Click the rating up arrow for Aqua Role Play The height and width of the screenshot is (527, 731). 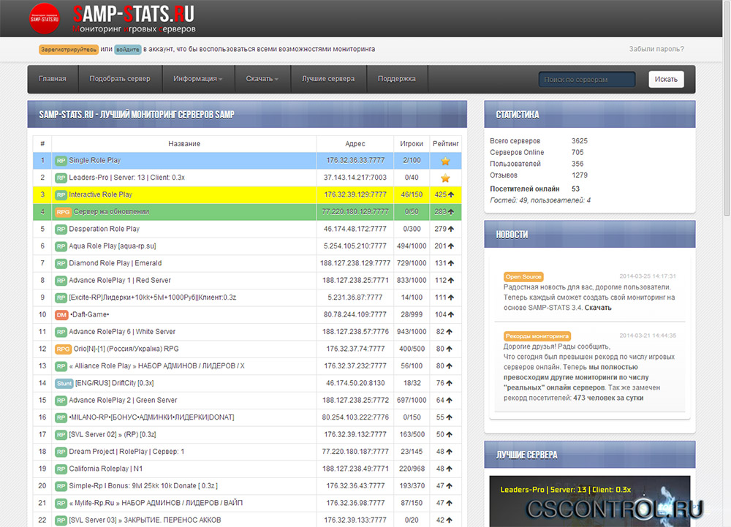click(x=451, y=246)
